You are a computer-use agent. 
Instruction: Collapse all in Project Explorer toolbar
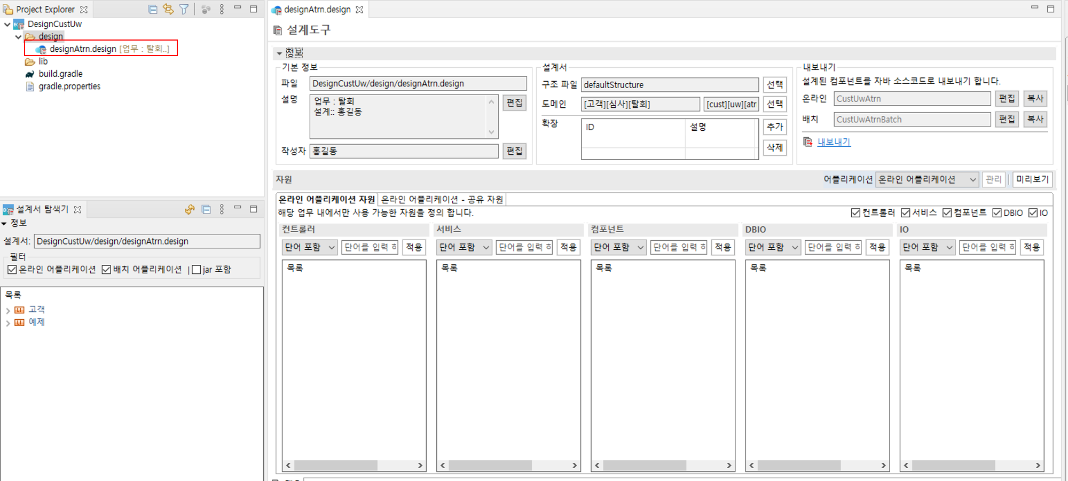click(153, 9)
